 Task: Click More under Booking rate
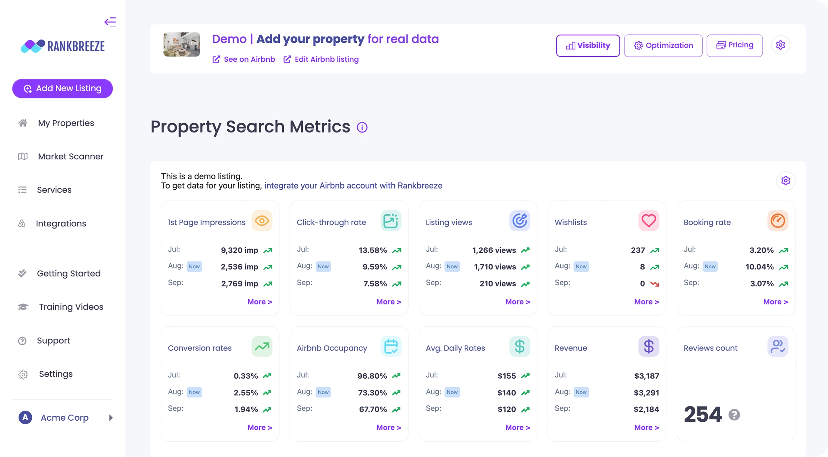[x=776, y=302]
